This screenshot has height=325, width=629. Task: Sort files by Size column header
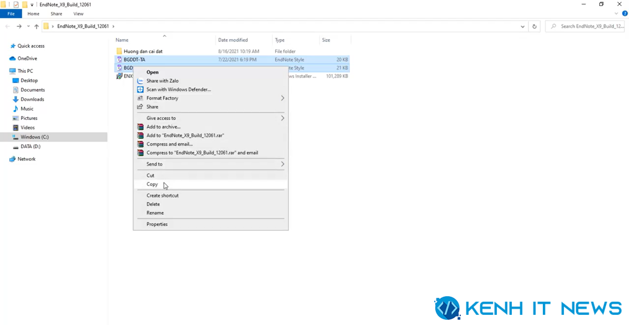coord(326,40)
